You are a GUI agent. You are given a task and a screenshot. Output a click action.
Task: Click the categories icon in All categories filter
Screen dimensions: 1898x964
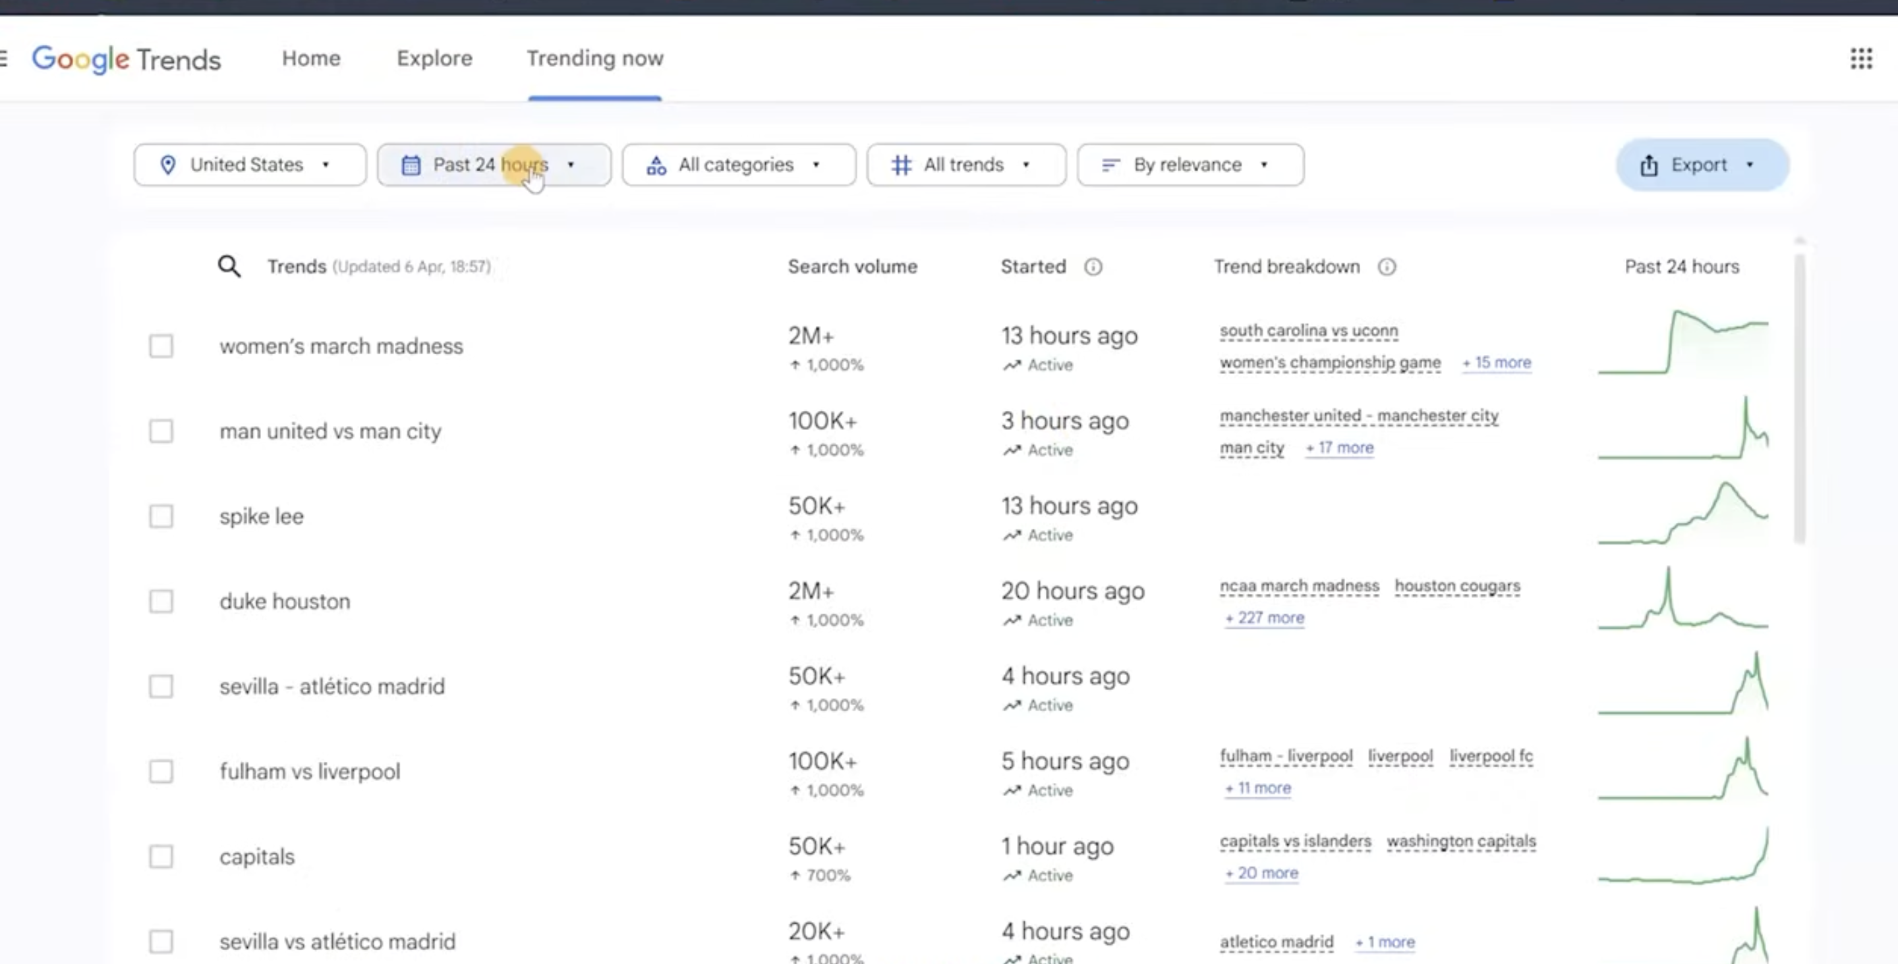point(656,165)
